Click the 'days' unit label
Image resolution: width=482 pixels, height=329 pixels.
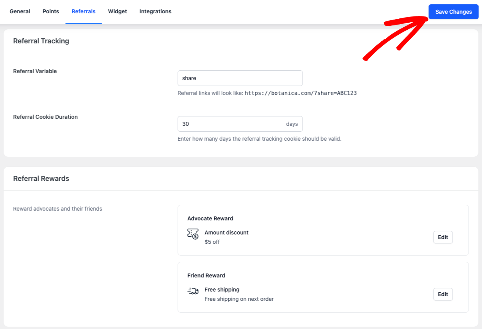click(x=292, y=123)
